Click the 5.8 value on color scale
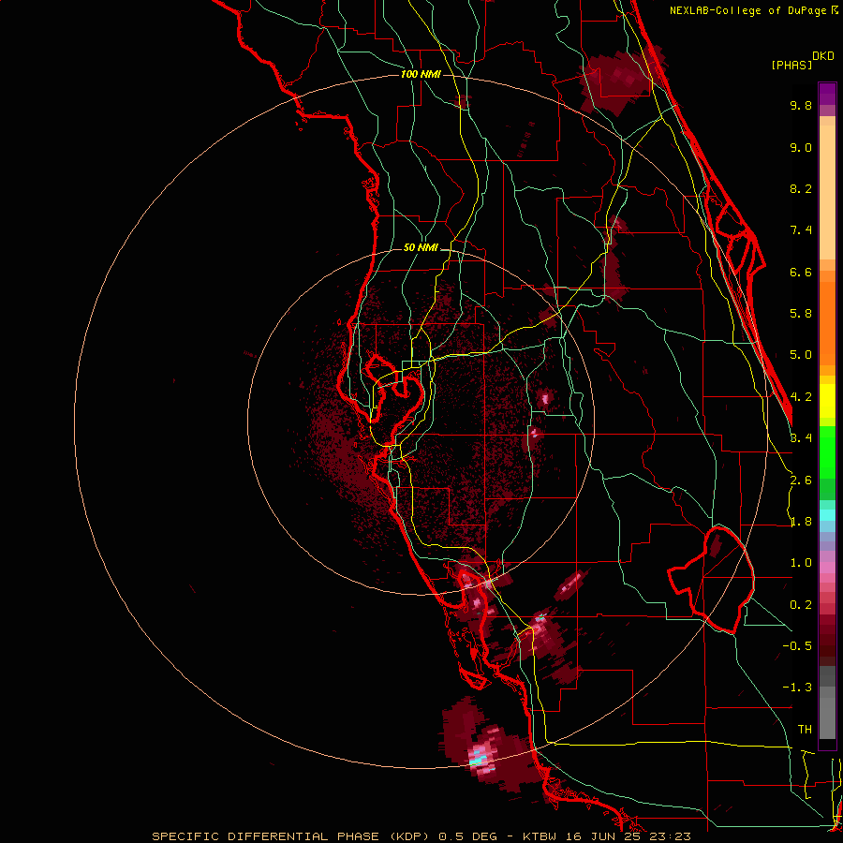The width and height of the screenshot is (843, 843). pos(801,314)
